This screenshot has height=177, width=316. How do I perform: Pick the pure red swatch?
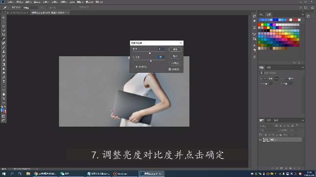[260, 25]
